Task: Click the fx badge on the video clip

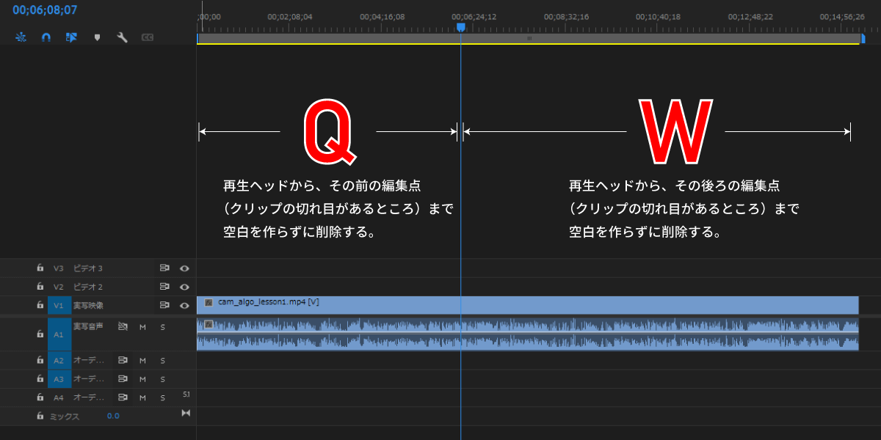Action: (209, 302)
